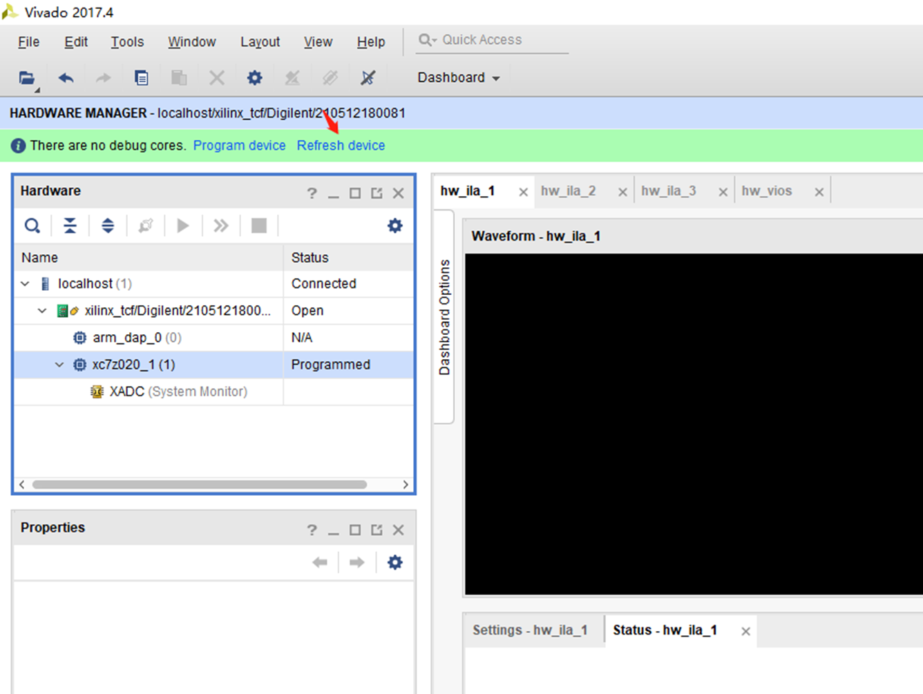Open the View menu
This screenshot has height=694, width=923.
[318, 42]
